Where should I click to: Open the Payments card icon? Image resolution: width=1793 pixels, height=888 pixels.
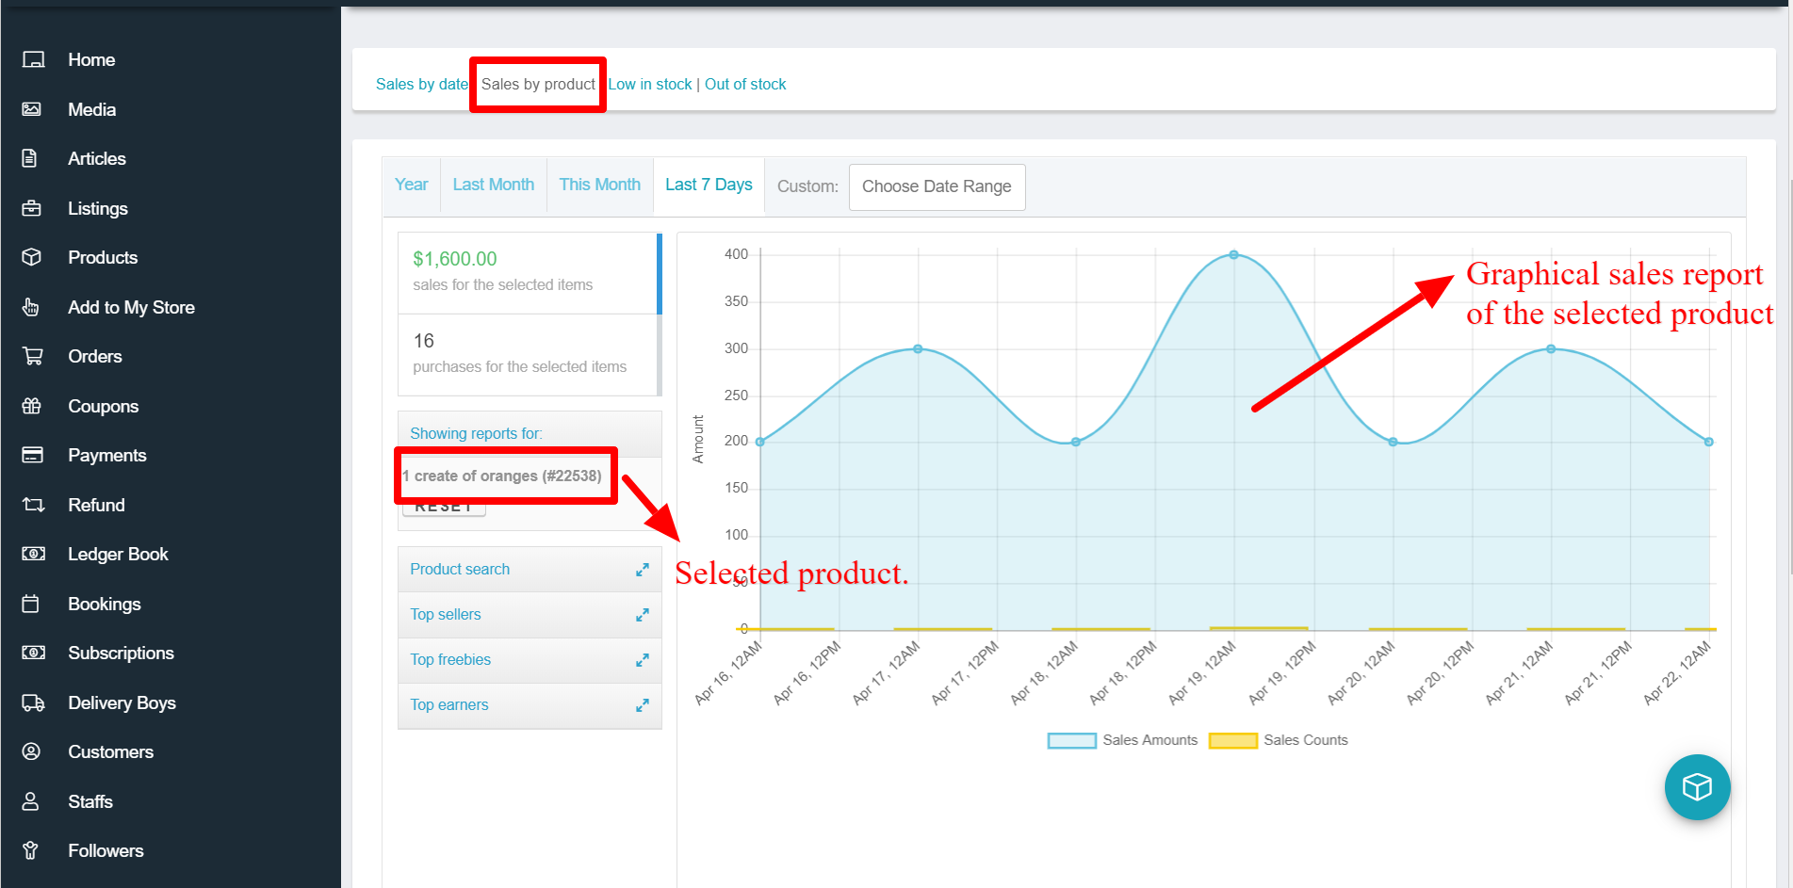pyautogui.click(x=33, y=455)
